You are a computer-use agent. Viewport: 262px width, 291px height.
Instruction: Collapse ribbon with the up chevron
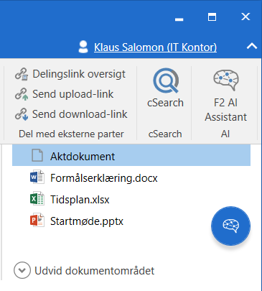click(x=252, y=46)
